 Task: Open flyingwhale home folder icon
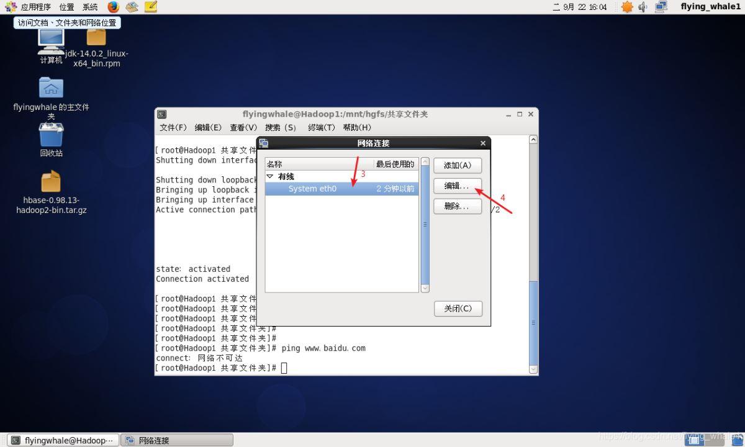(51, 97)
